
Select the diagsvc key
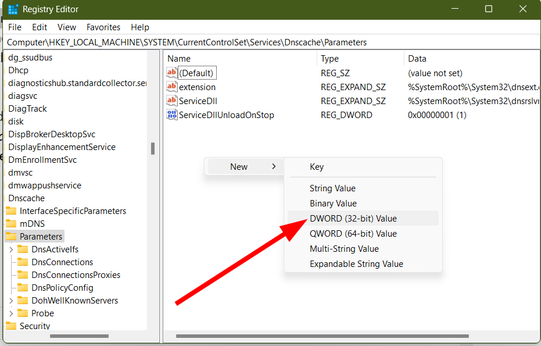[x=23, y=95]
